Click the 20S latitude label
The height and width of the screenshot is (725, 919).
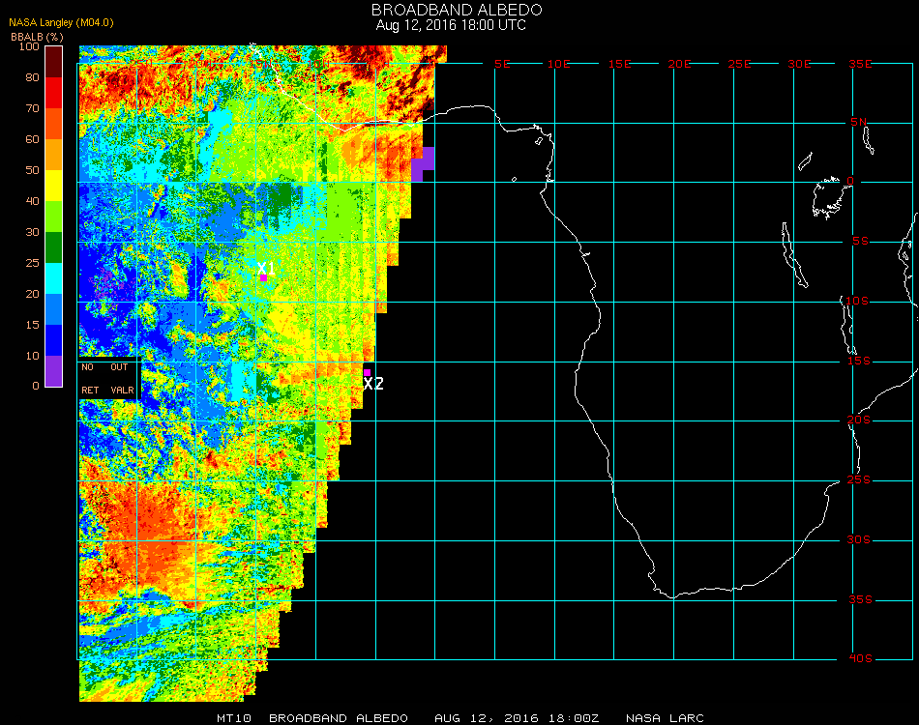[859, 420]
